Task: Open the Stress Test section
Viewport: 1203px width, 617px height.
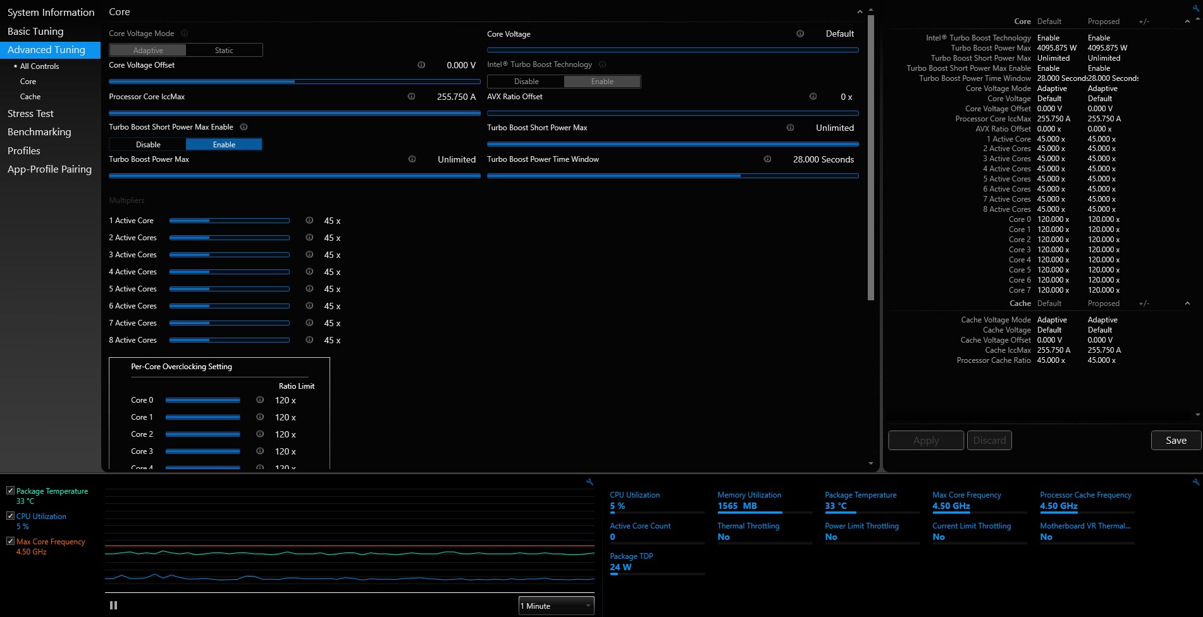Action: pyautogui.click(x=30, y=114)
